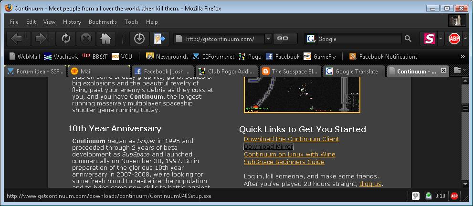Screen dimensions: 473x207
Task: Switch to the Club Pogo tab
Action: tap(227, 72)
